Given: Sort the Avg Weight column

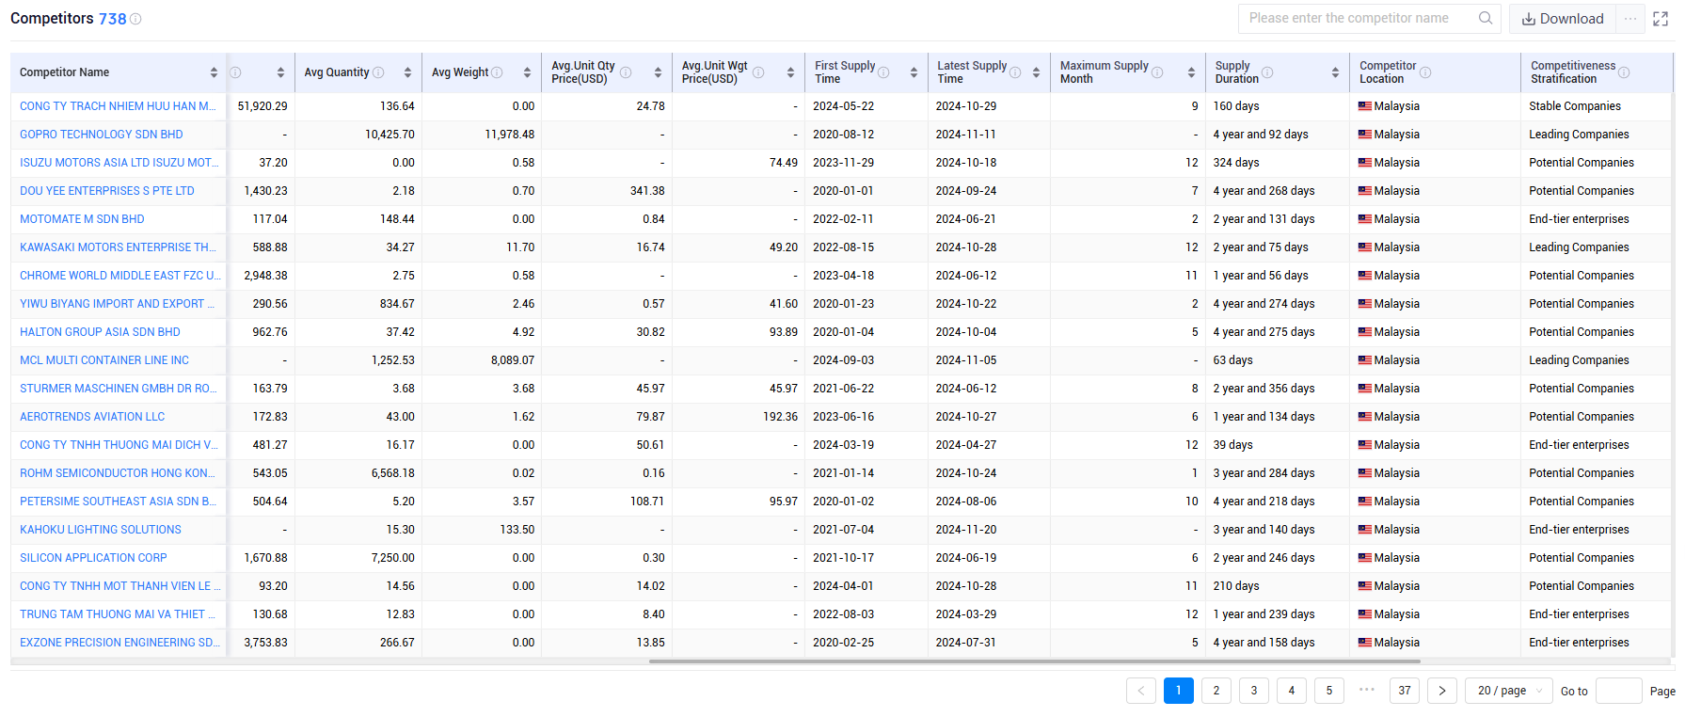Looking at the screenshot, I should [x=527, y=72].
